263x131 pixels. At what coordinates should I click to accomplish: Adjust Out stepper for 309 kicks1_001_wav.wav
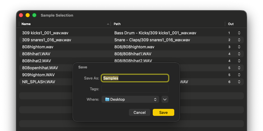[x=239, y=33]
